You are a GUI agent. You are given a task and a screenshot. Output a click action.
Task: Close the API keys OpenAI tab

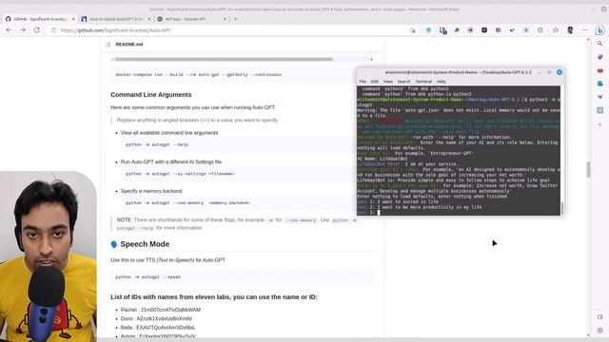[x=225, y=19]
